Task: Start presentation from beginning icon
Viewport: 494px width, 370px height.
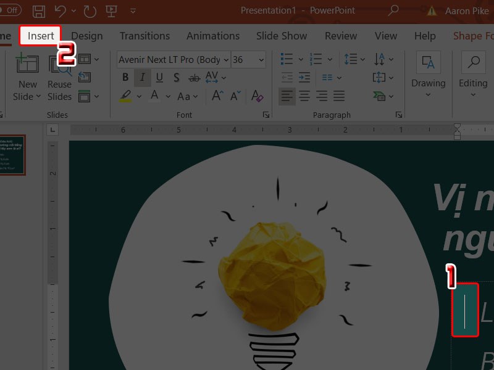Action: coord(112,11)
